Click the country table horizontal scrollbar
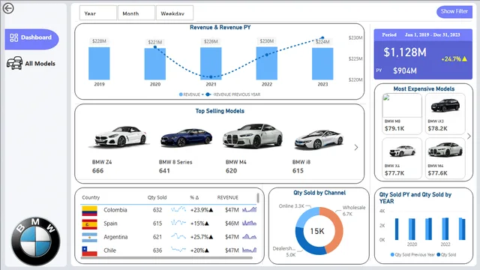 click(x=166, y=258)
